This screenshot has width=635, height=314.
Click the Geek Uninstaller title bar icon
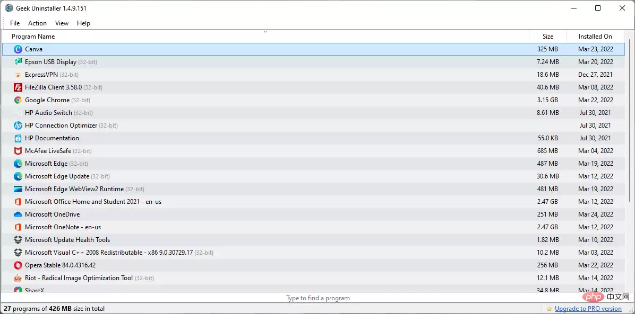9,8
